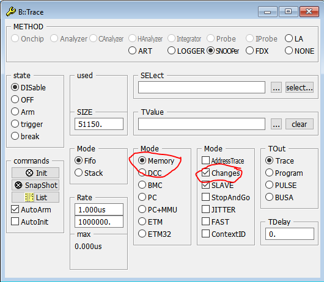This screenshot has width=324, height=282.
Task: Clear the TValue field
Action: (299, 124)
